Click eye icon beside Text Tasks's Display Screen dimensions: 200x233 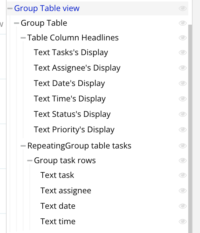pyautogui.click(x=183, y=53)
